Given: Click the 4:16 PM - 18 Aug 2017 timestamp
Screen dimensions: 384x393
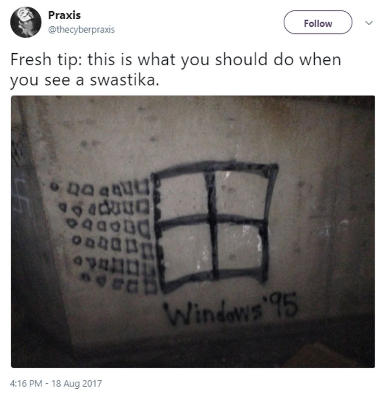Looking at the screenshot, I should tap(56, 383).
